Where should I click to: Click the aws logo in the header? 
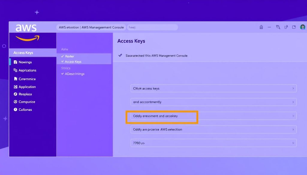(x=26, y=28)
